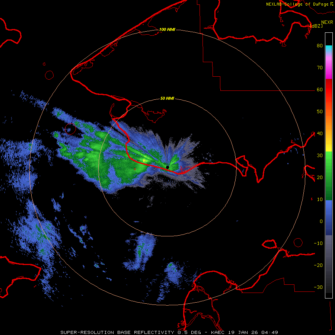The height and width of the screenshot is (335, 335).
Task: Click the 50 value on the dBZ scale
Action: click(x=320, y=112)
